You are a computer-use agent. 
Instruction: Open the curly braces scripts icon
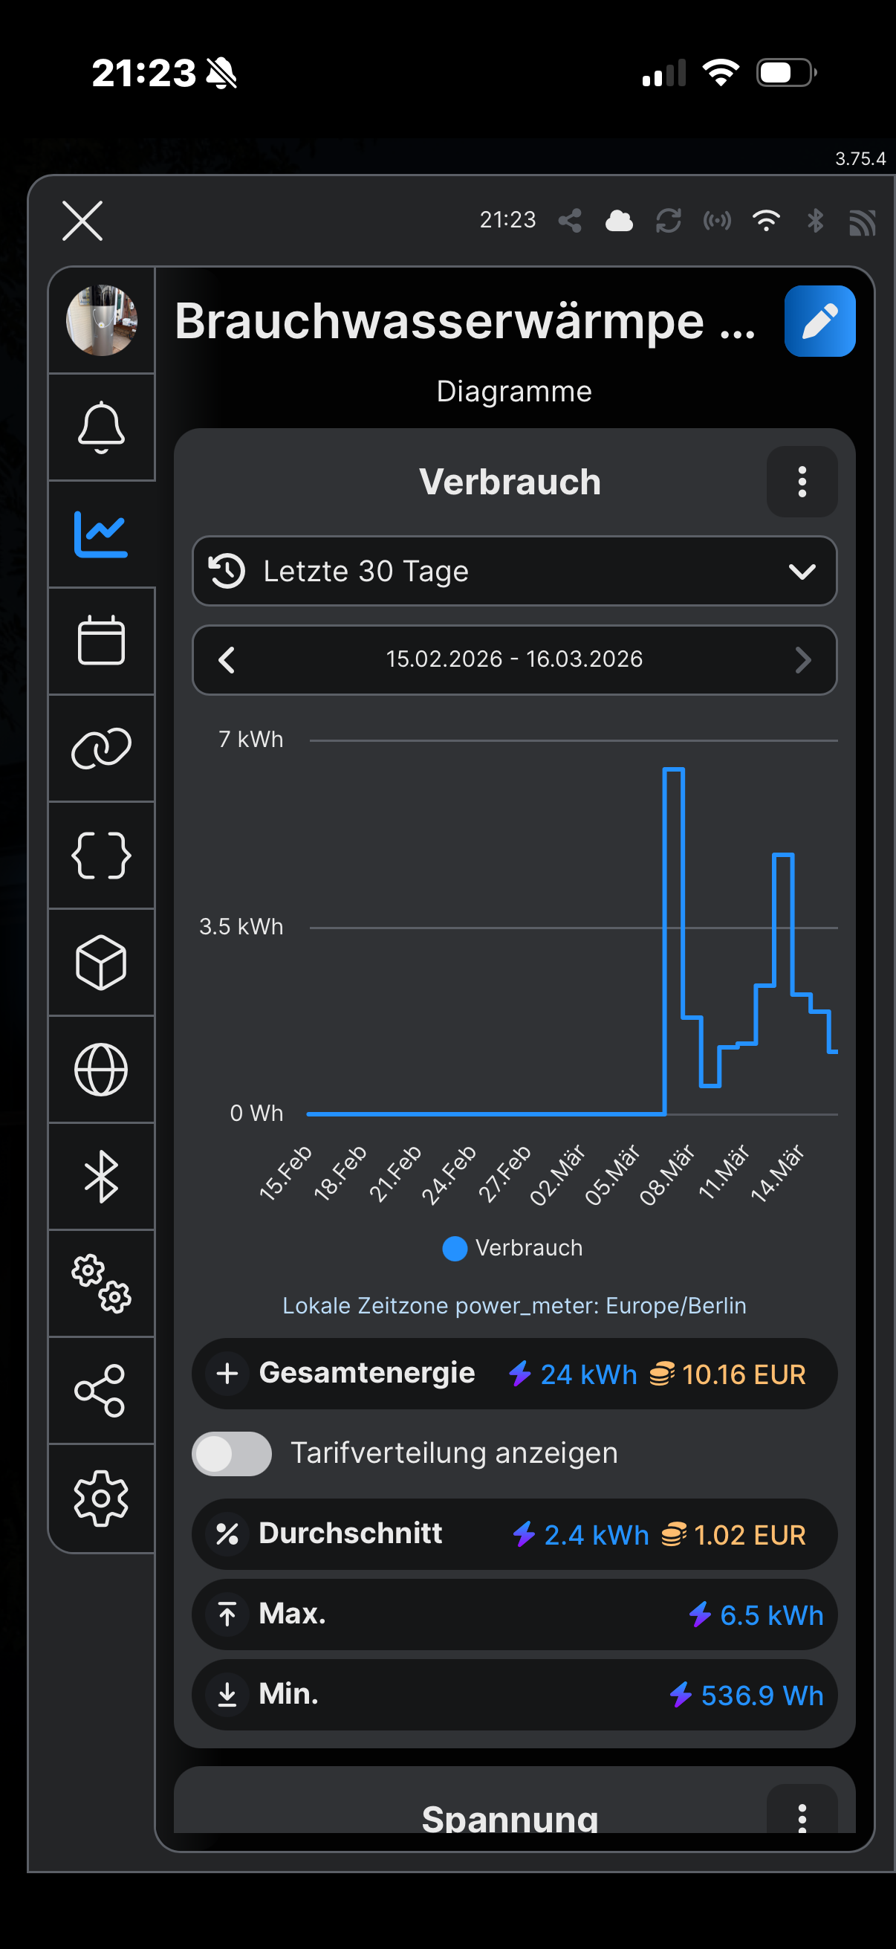coord(101,855)
